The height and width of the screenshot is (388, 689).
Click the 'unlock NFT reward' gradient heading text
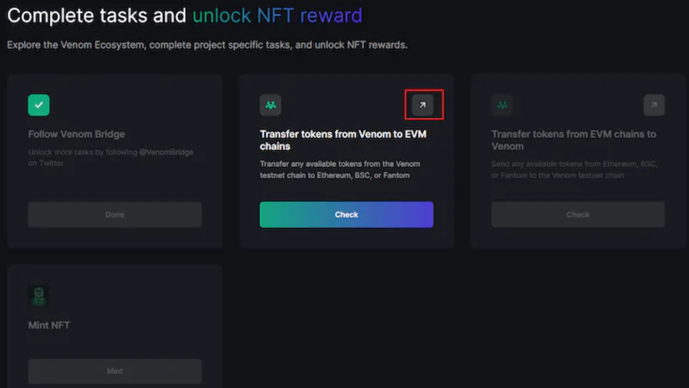click(x=277, y=15)
